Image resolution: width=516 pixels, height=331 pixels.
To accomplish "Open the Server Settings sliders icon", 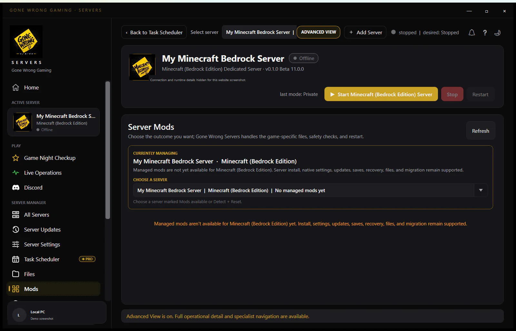I will tap(15, 244).
